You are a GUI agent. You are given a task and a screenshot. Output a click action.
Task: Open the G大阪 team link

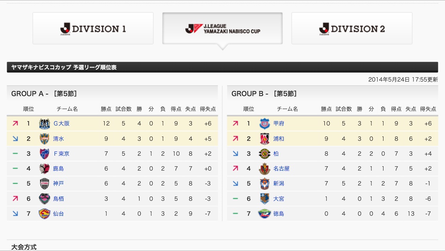61,124
